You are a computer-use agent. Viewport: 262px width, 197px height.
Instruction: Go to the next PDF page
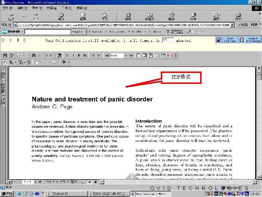click(79, 55)
